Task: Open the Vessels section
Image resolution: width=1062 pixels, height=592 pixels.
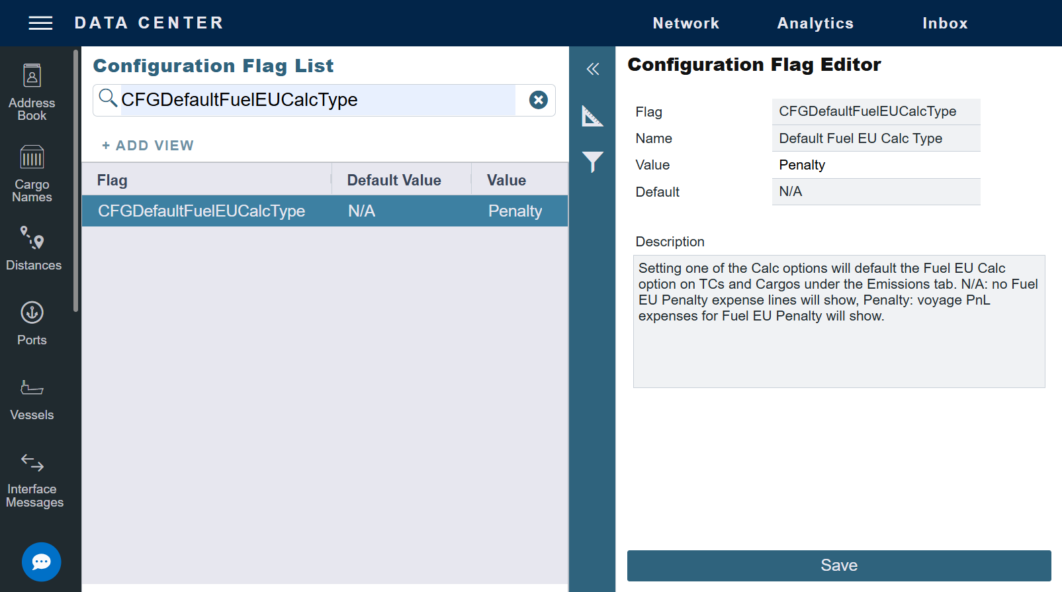Action: 32,399
